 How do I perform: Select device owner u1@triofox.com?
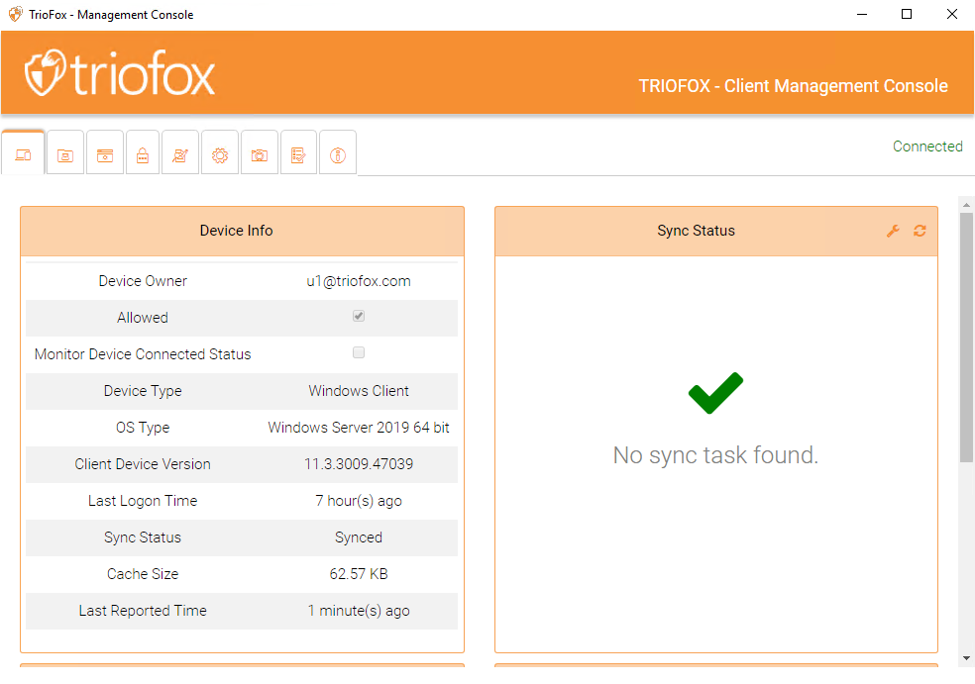359,281
